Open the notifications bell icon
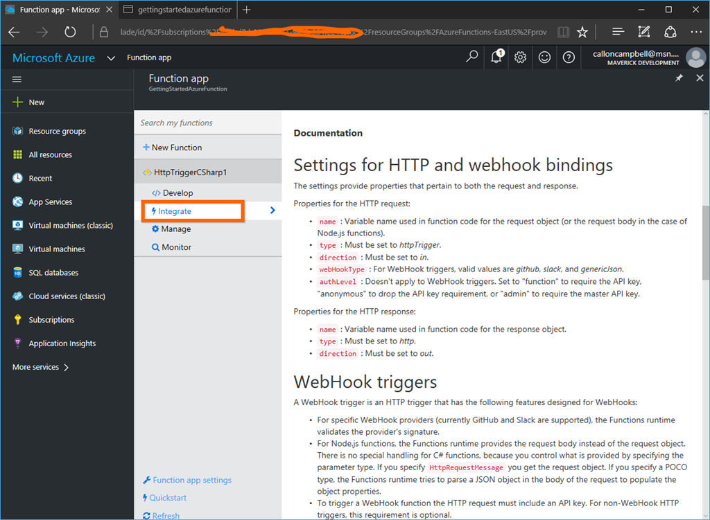Screen dimensions: 710x520 (x=496, y=57)
